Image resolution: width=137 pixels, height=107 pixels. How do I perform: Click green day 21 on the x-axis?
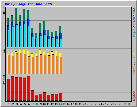[88, 104]
